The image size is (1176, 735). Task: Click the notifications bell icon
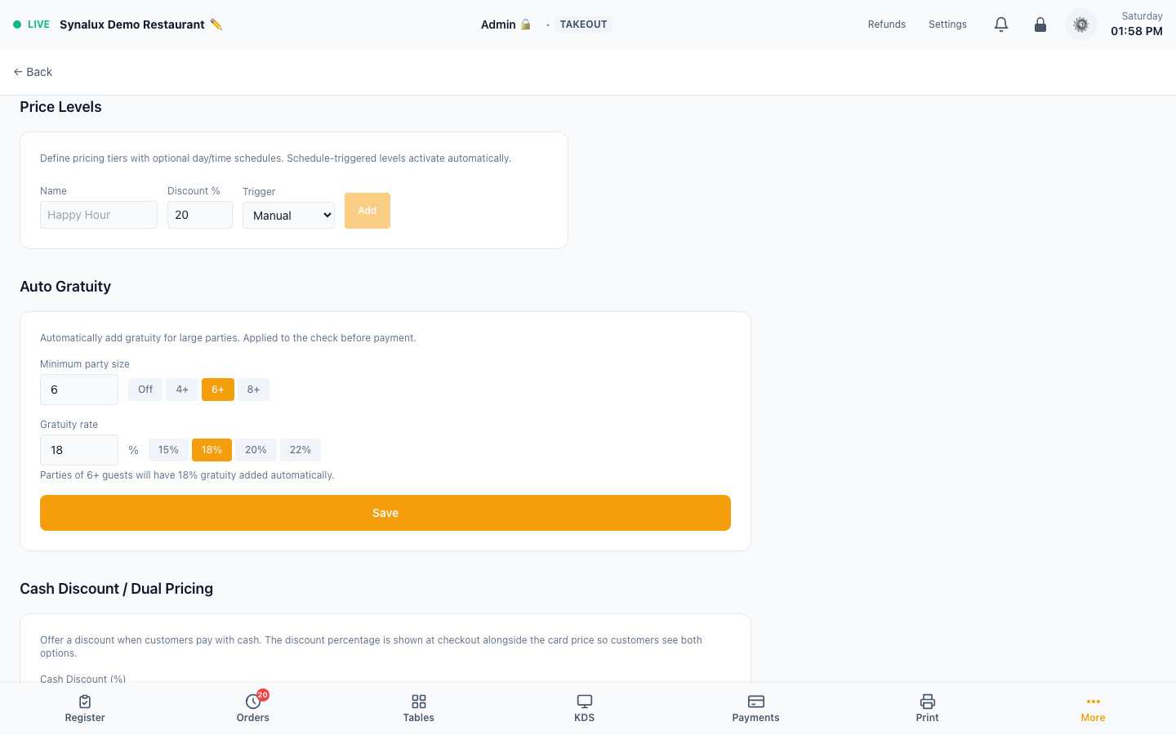click(x=1001, y=24)
